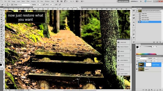
Task: Click tablet pressure for opacity icon
Action: pos(44,5)
